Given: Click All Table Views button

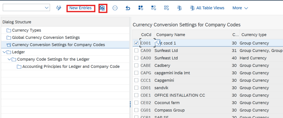Looking at the screenshot, I should point(207,8).
